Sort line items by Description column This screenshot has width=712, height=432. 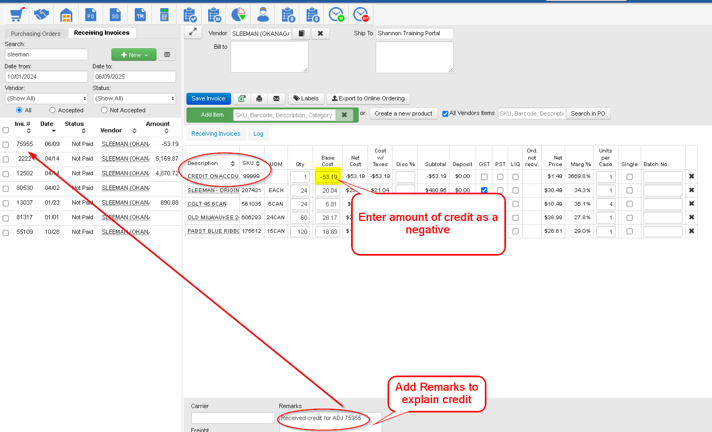233,163
